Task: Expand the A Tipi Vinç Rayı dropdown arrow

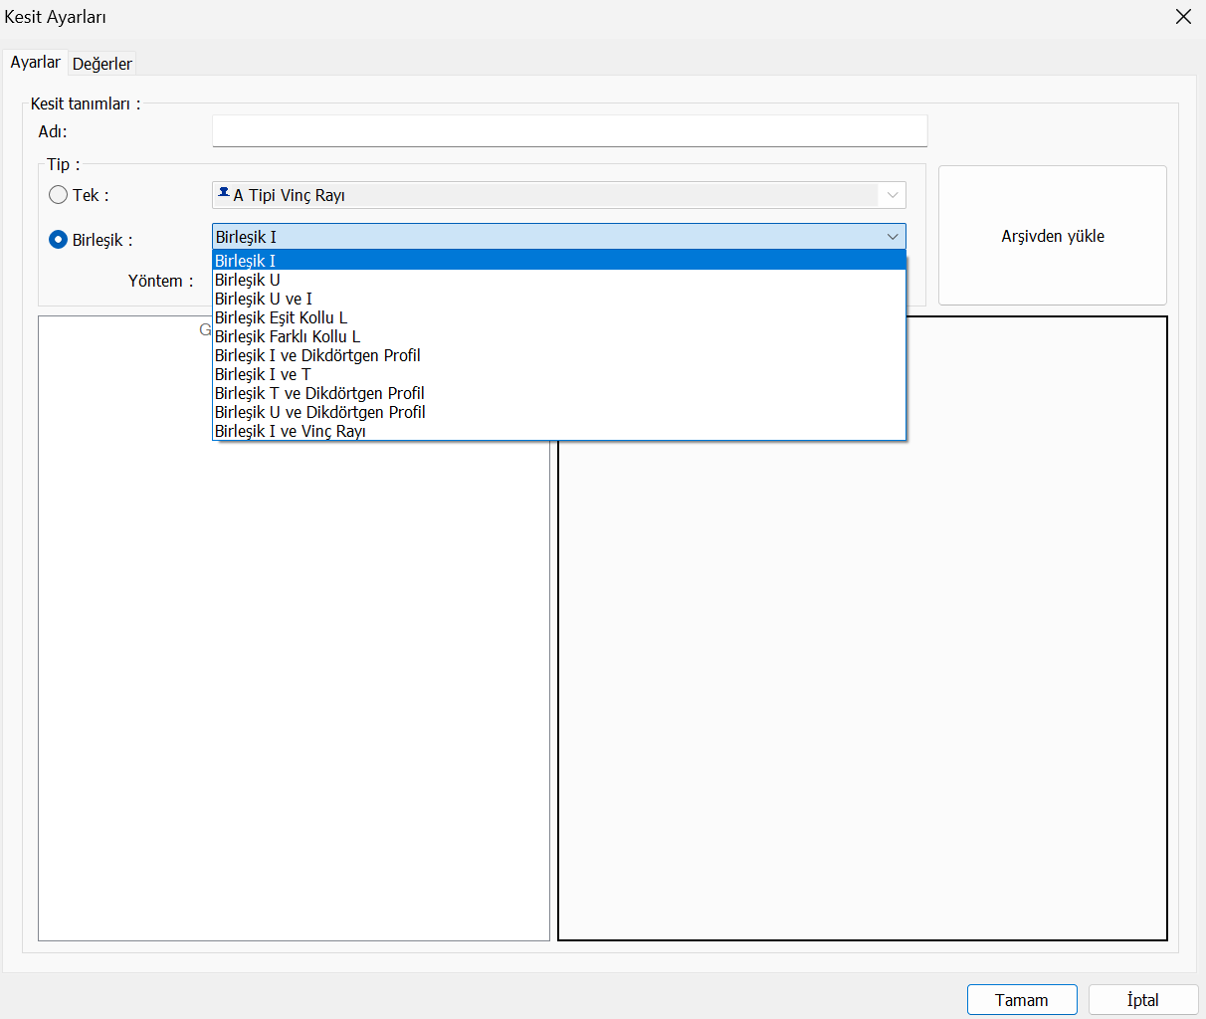Action: (x=893, y=195)
